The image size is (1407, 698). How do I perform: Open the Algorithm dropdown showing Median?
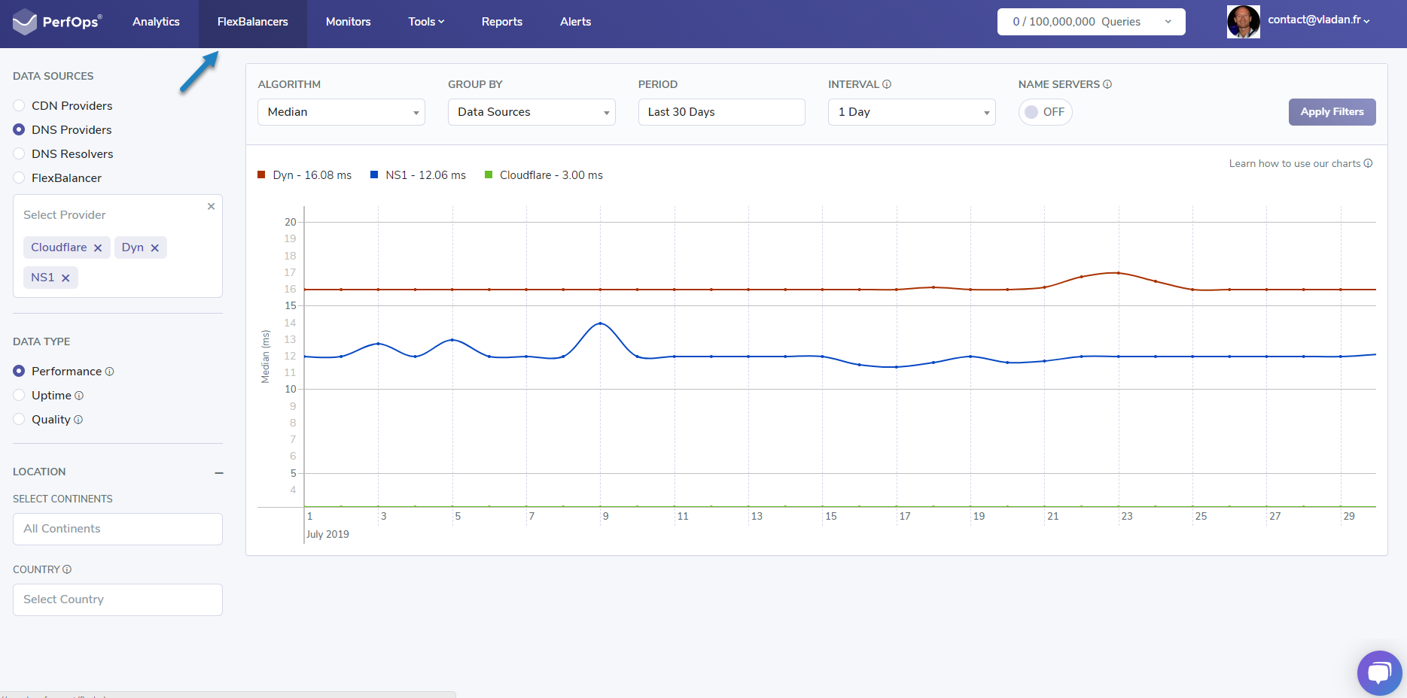340,111
